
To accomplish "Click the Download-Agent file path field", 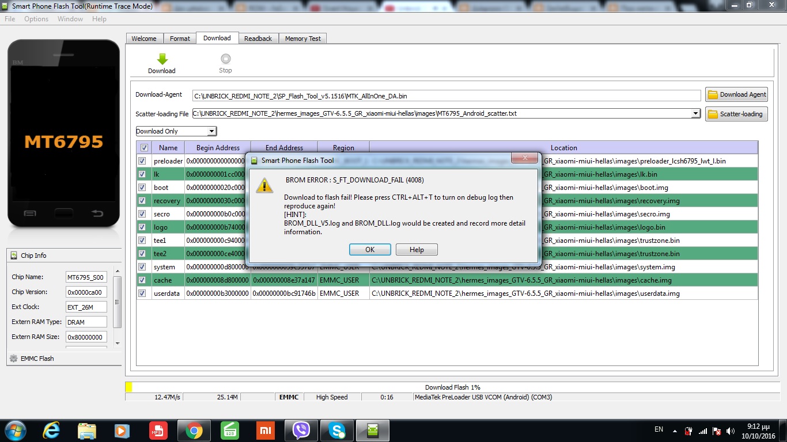I will point(446,96).
